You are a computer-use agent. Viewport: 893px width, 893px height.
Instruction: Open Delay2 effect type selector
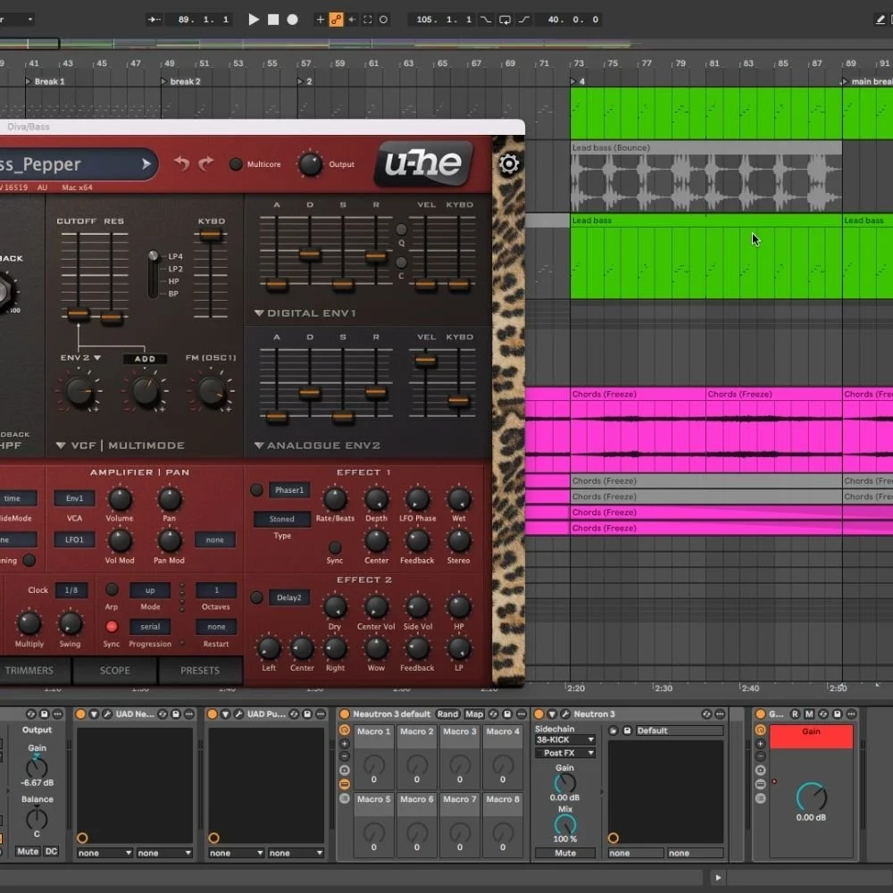pyautogui.click(x=288, y=597)
